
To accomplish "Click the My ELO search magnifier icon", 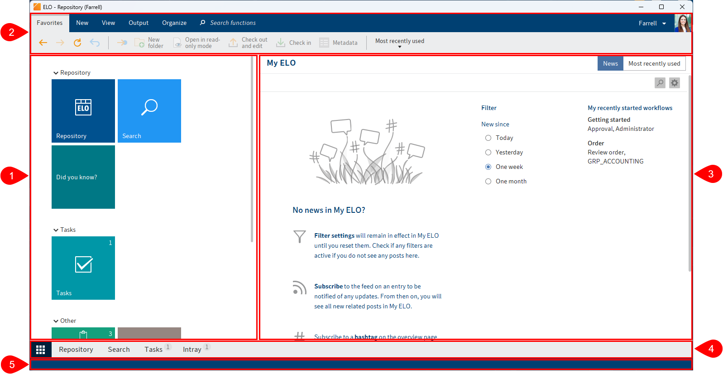I will pyautogui.click(x=660, y=83).
